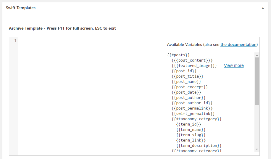
Task: Click the variables list scroll-down arrow
Action: click(x=257, y=149)
